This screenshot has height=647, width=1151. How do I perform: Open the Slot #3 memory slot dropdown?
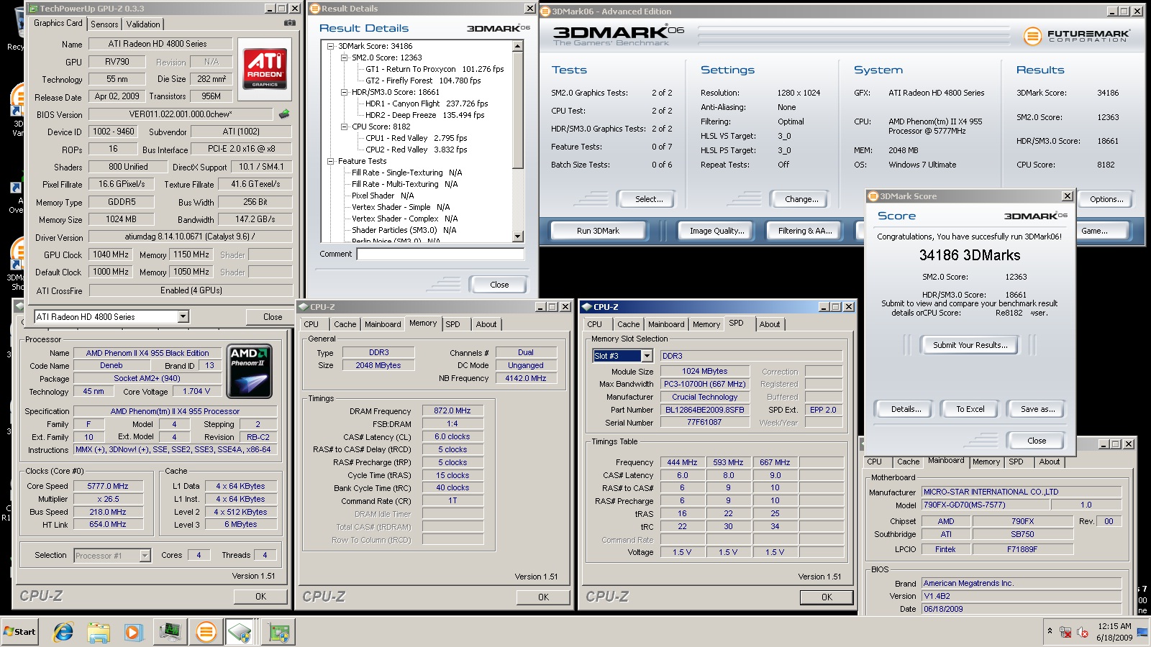(x=647, y=356)
